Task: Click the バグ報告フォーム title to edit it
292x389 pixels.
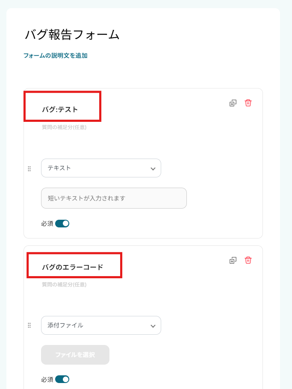Action: click(73, 35)
